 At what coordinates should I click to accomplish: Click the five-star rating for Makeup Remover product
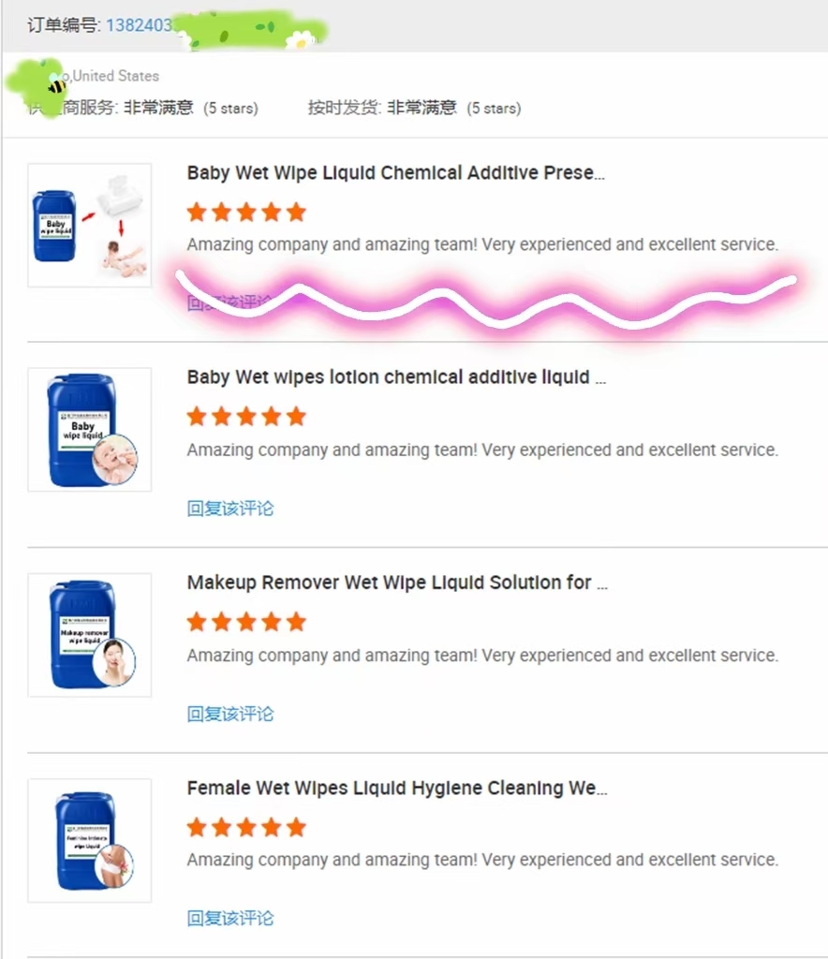pos(246,622)
